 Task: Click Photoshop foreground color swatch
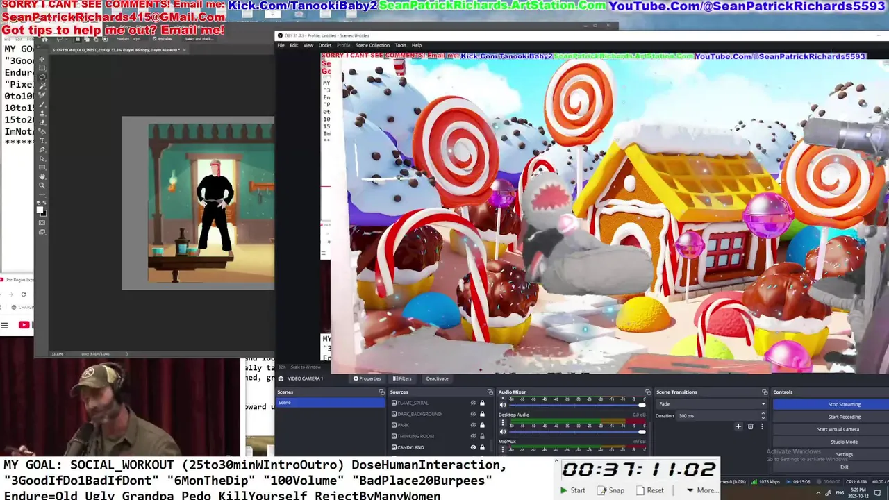(x=40, y=209)
